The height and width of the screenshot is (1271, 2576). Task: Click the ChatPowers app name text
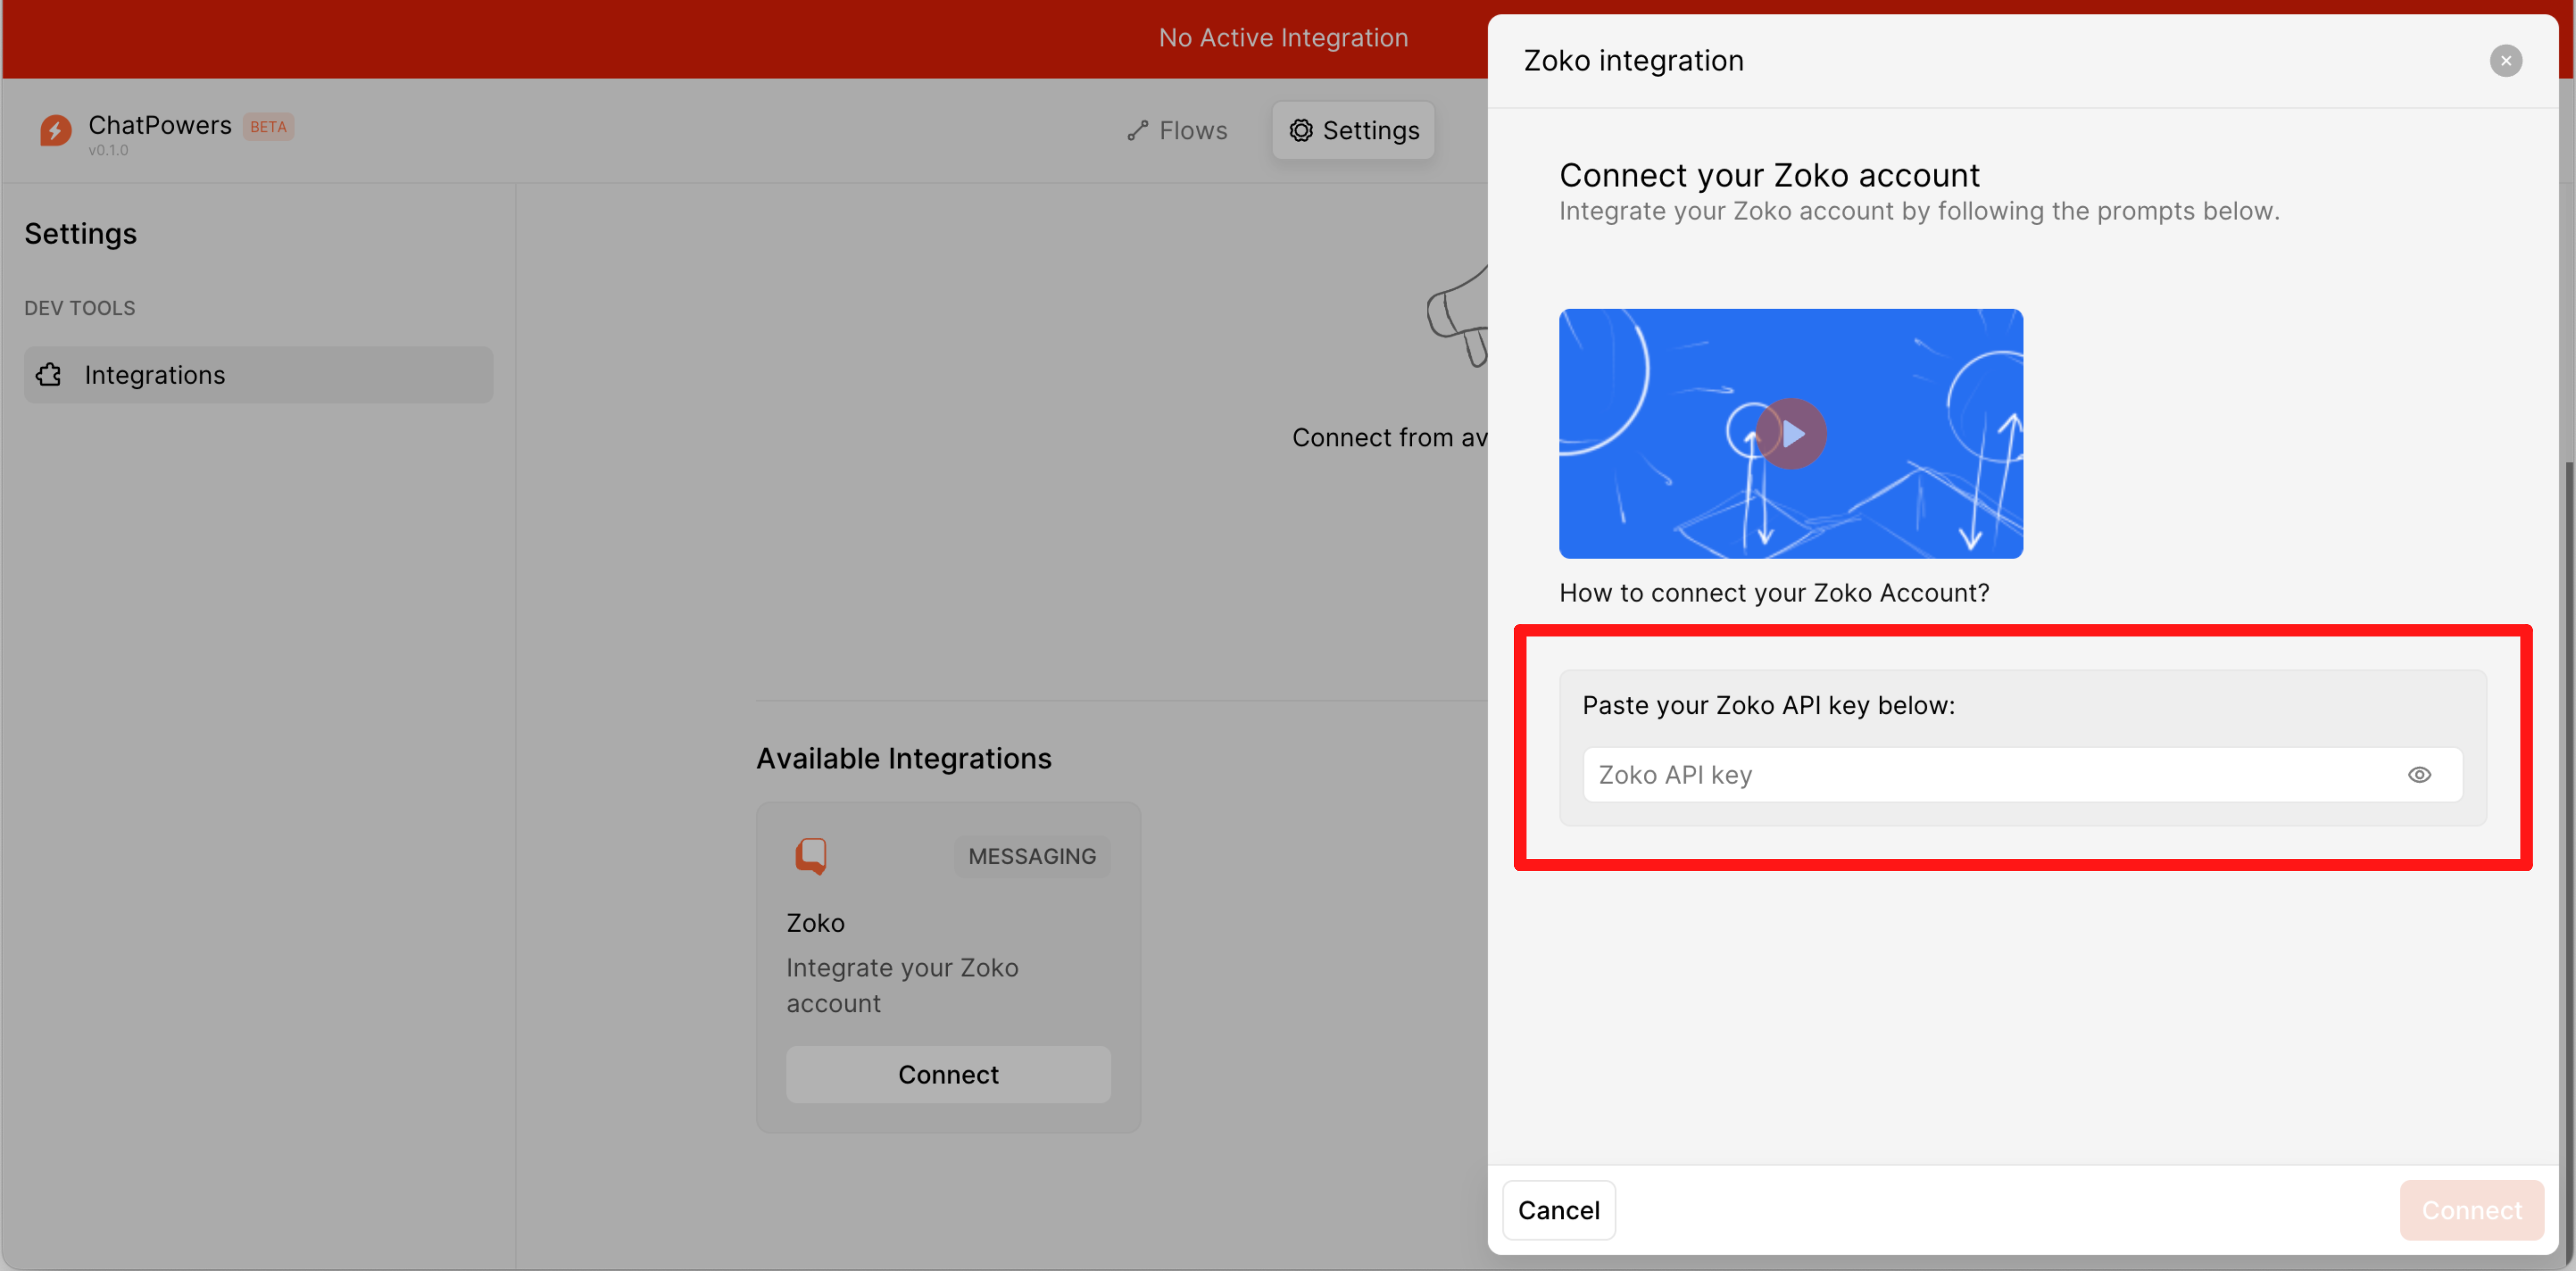(160, 125)
